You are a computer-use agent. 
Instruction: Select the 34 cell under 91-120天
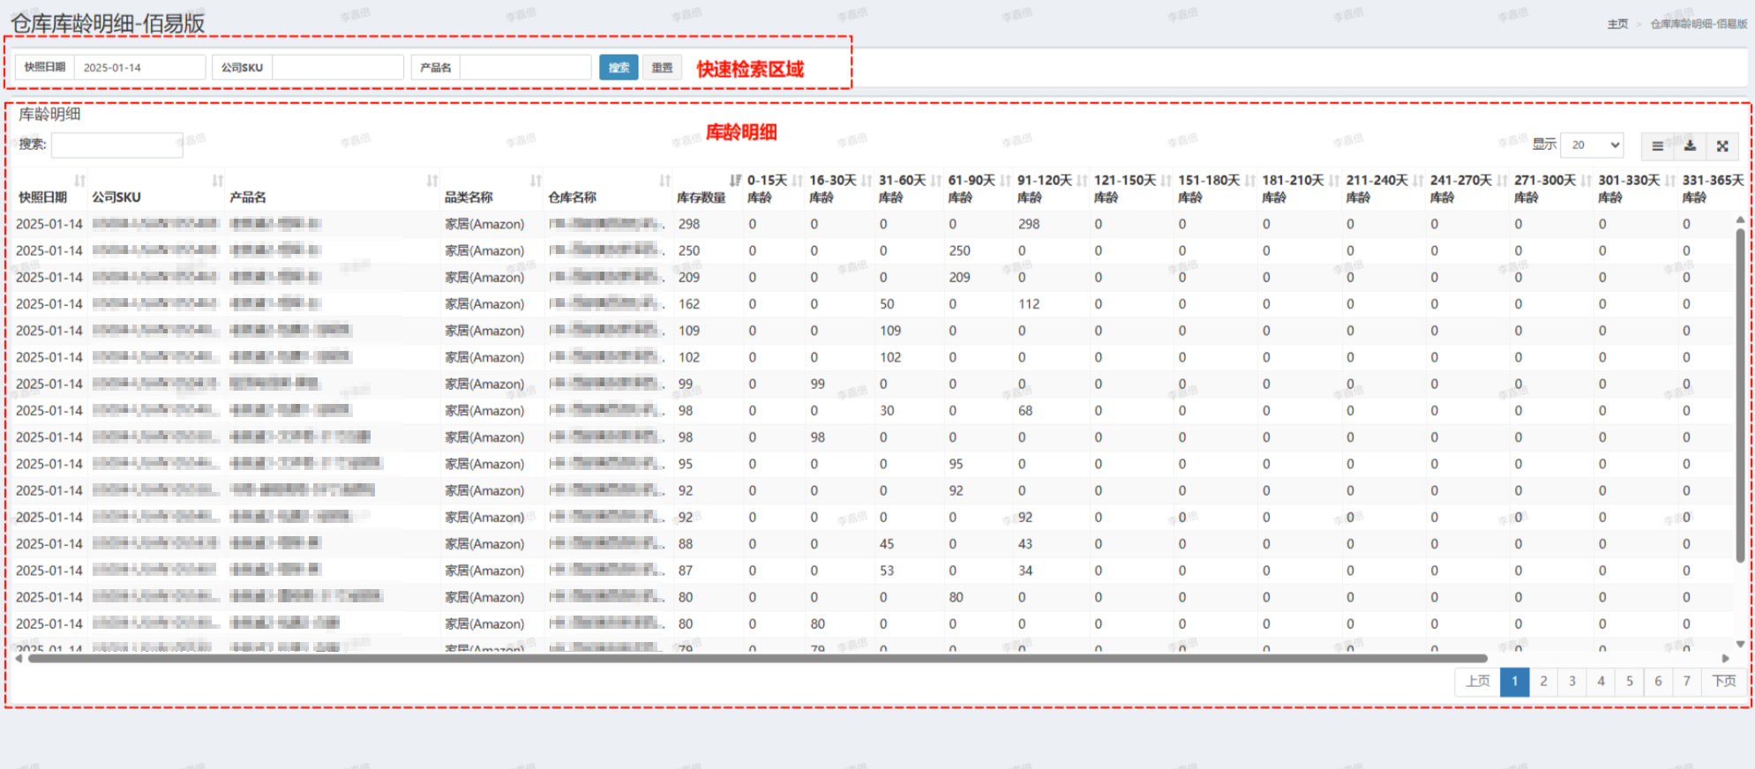pos(1025,570)
